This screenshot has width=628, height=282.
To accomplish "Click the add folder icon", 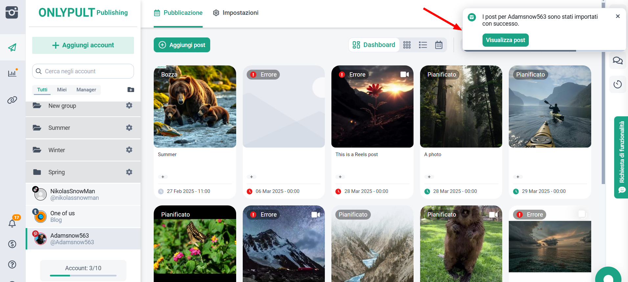I will point(131,90).
